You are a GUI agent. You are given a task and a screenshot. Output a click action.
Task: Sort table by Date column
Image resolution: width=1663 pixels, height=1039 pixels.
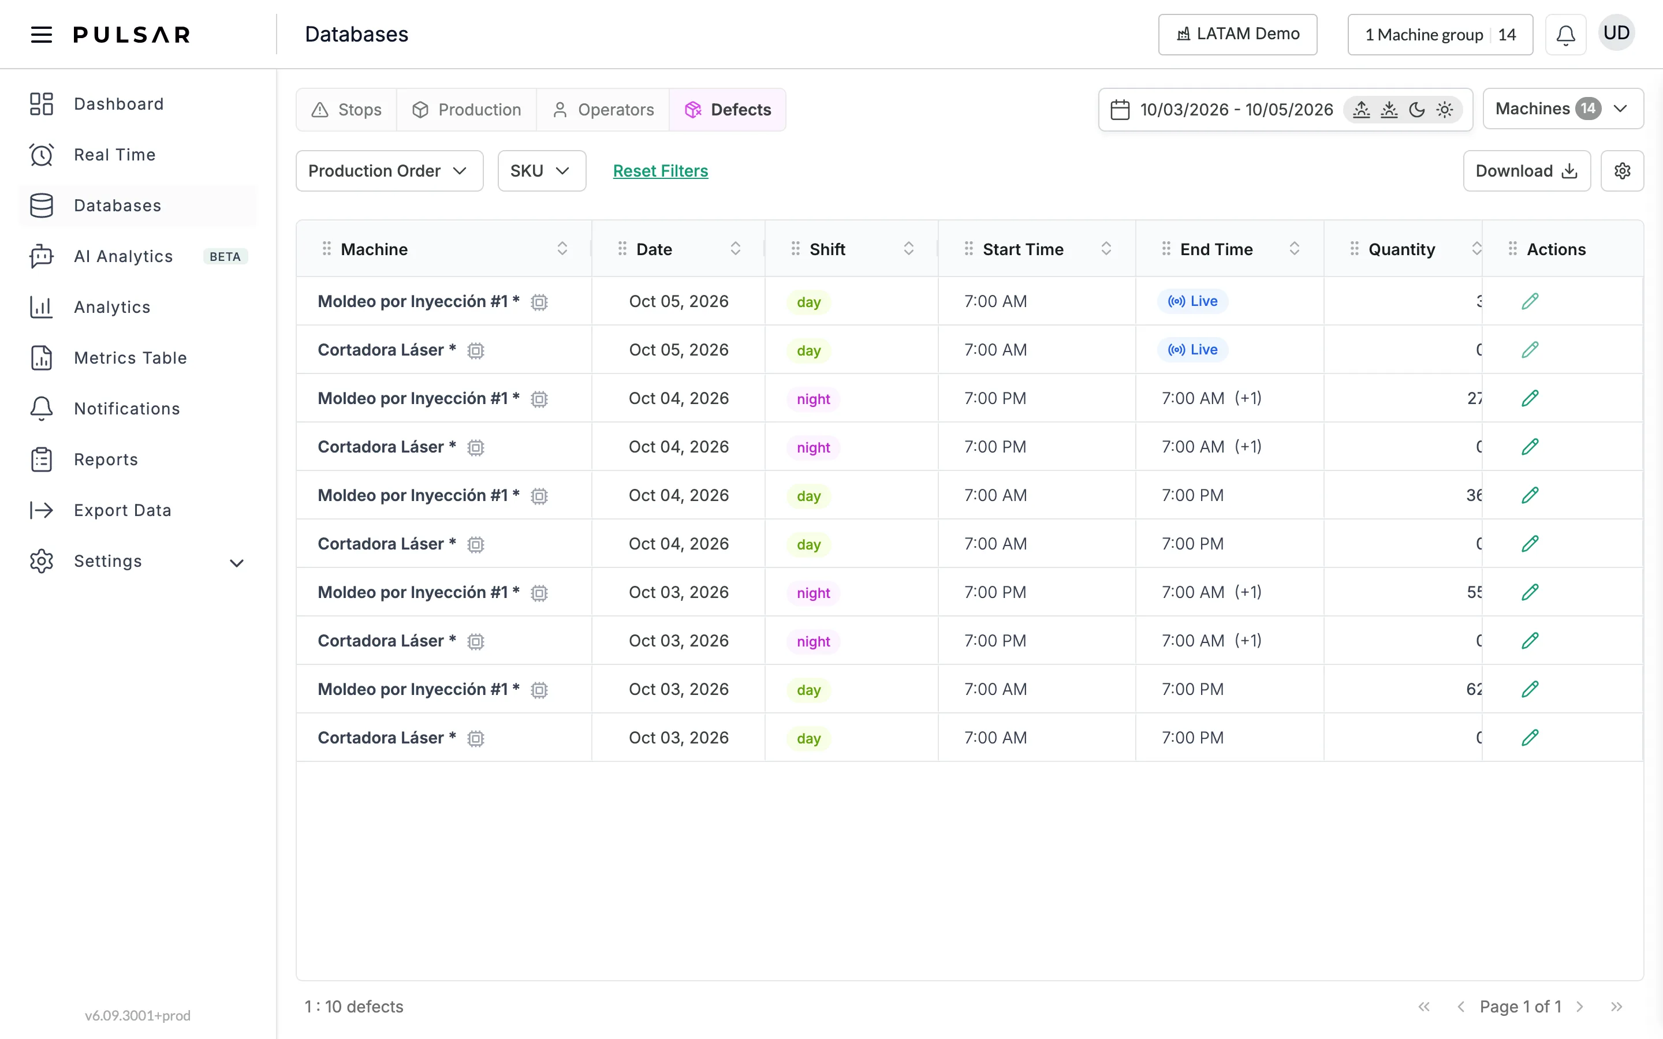[735, 248]
